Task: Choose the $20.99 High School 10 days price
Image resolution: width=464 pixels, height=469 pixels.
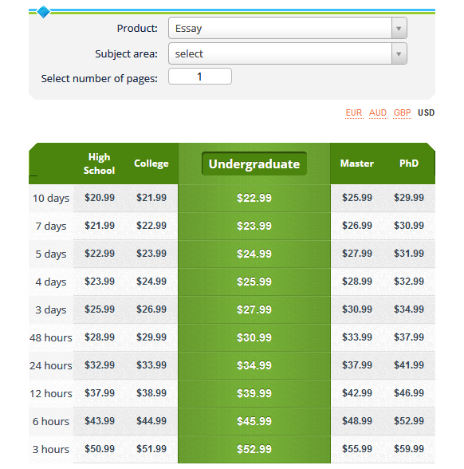Action: [x=100, y=198]
